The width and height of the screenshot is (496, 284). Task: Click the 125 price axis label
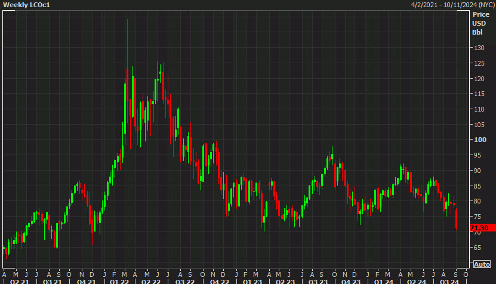coord(479,63)
